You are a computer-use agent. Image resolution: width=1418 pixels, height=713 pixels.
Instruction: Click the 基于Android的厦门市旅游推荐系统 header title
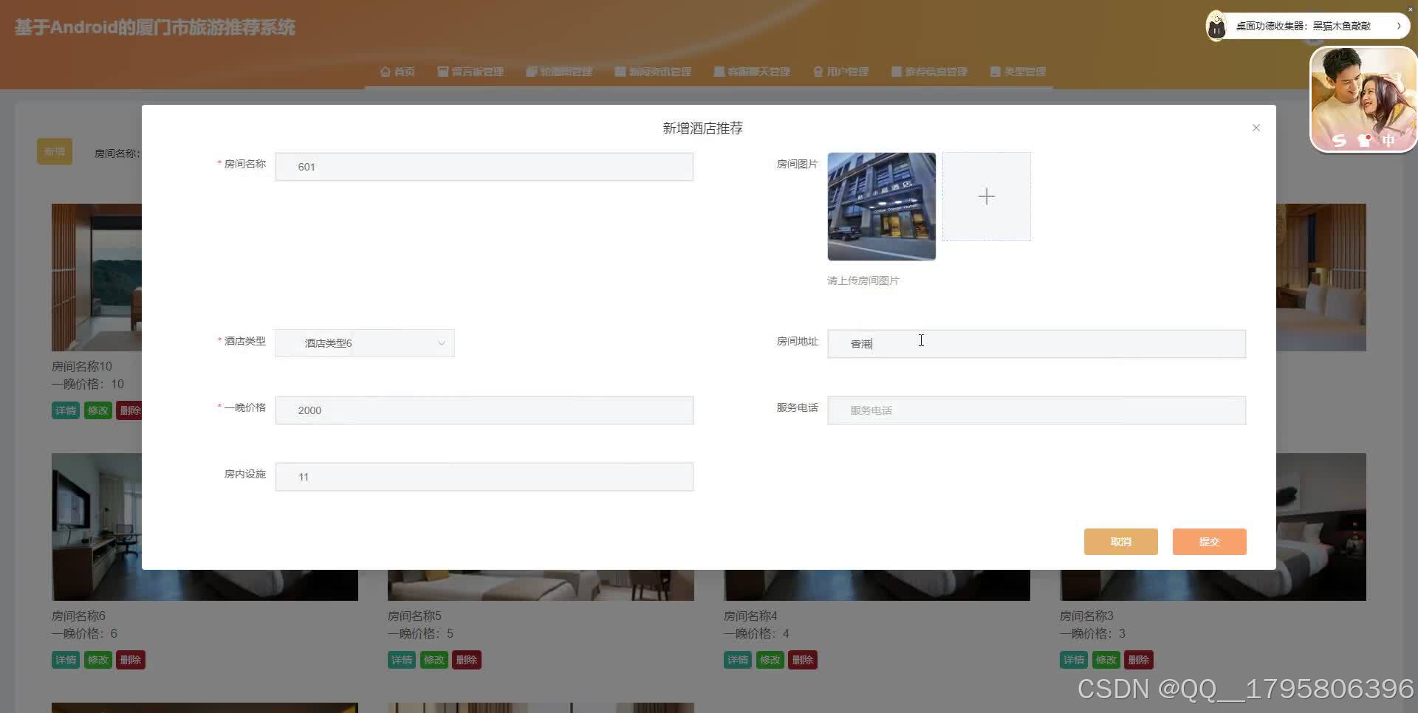pos(155,28)
